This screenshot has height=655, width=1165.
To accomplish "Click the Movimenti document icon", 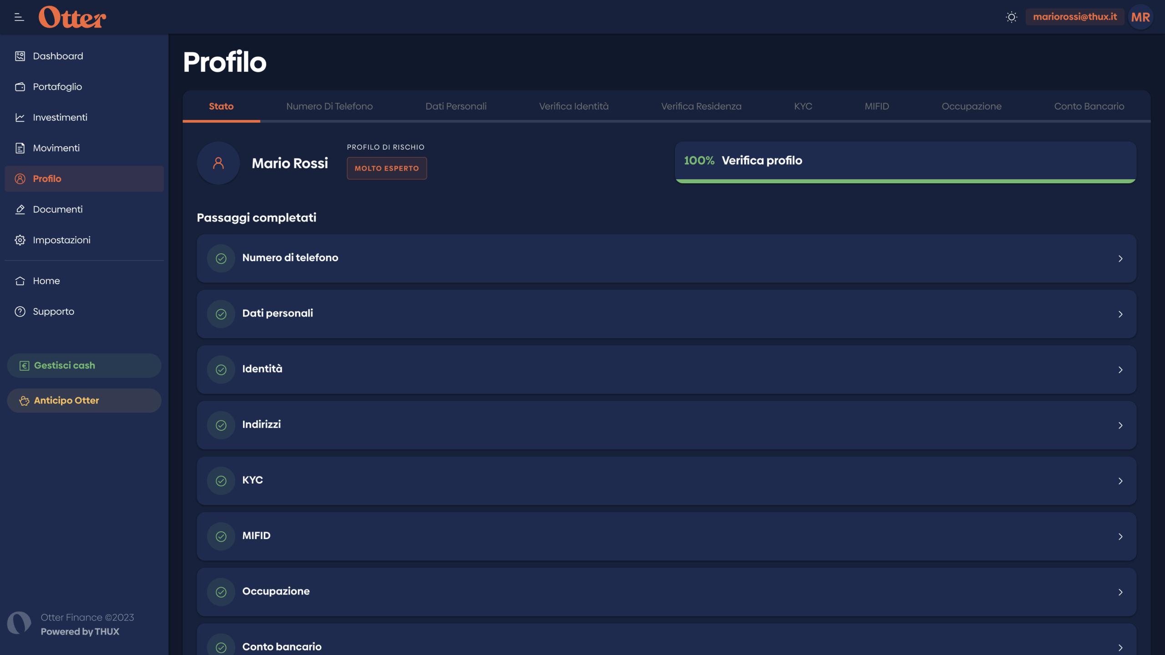I will [x=20, y=148].
